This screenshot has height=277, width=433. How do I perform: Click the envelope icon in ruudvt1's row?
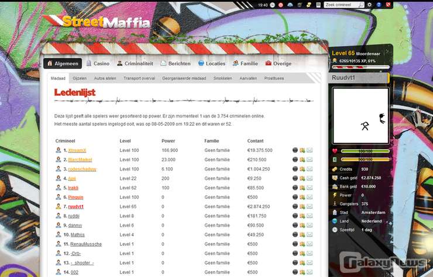tap(310, 206)
